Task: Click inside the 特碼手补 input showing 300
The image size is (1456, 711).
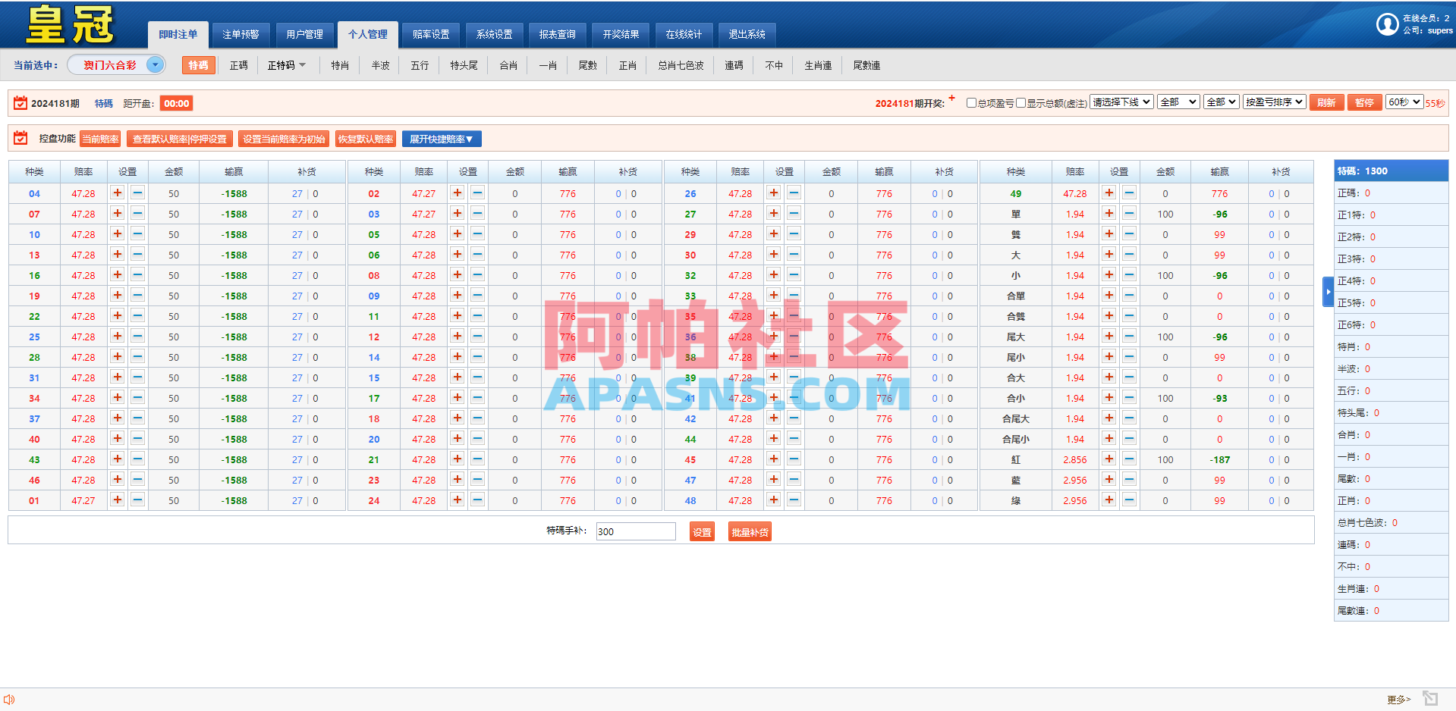Action: pyautogui.click(x=635, y=531)
